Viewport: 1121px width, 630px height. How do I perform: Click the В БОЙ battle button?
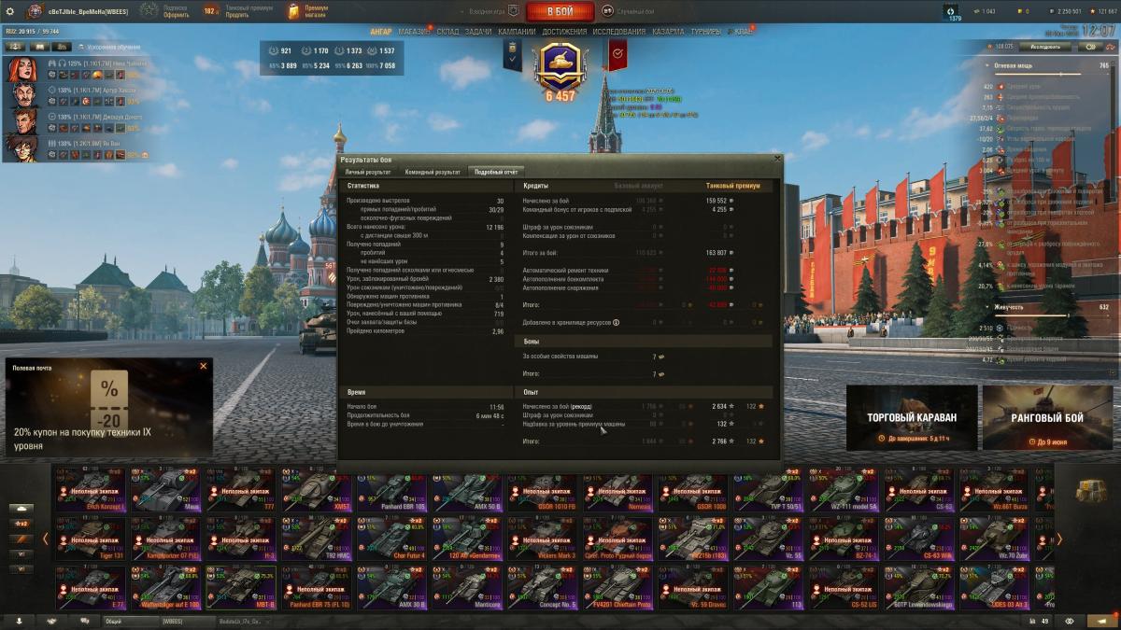point(560,11)
